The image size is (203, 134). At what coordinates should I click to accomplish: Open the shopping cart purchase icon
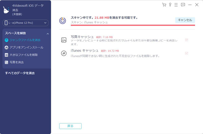(x=164, y=5)
